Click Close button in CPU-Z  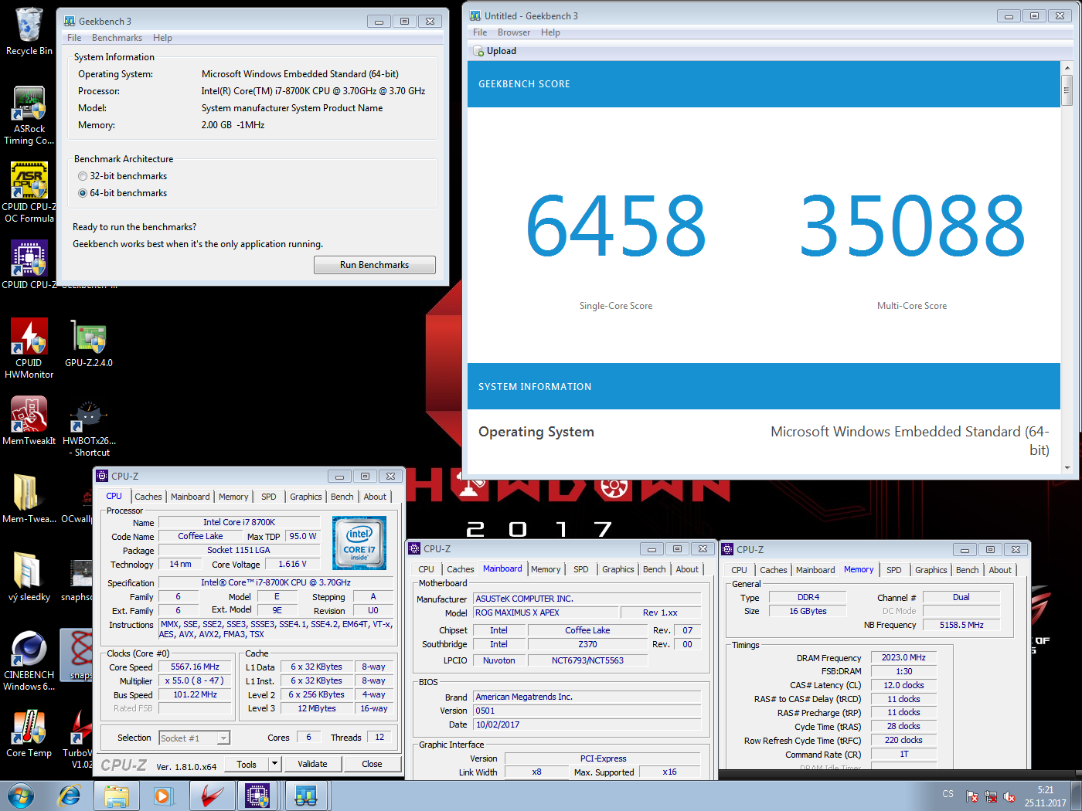click(372, 764)
